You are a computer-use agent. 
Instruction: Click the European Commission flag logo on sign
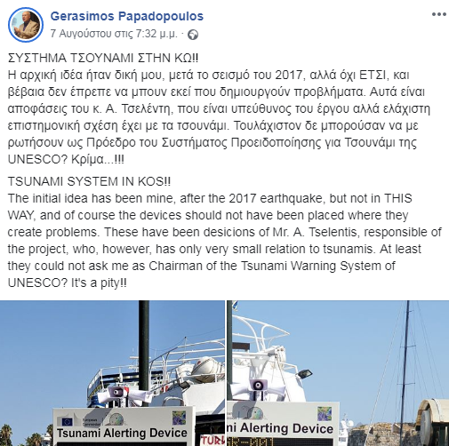pos(65,421)
